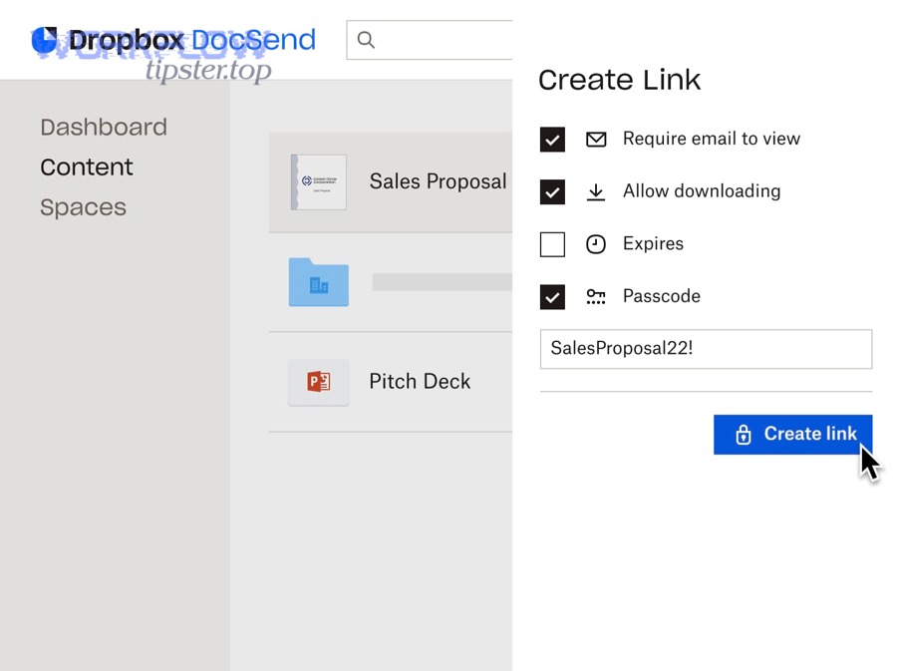Click the envelope icon beside Require email
This screenshot has width=897, height=671.
596,140
